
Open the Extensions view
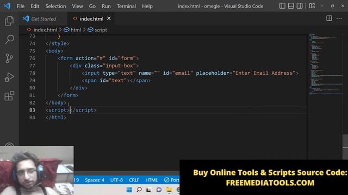(x=9, y=96)
